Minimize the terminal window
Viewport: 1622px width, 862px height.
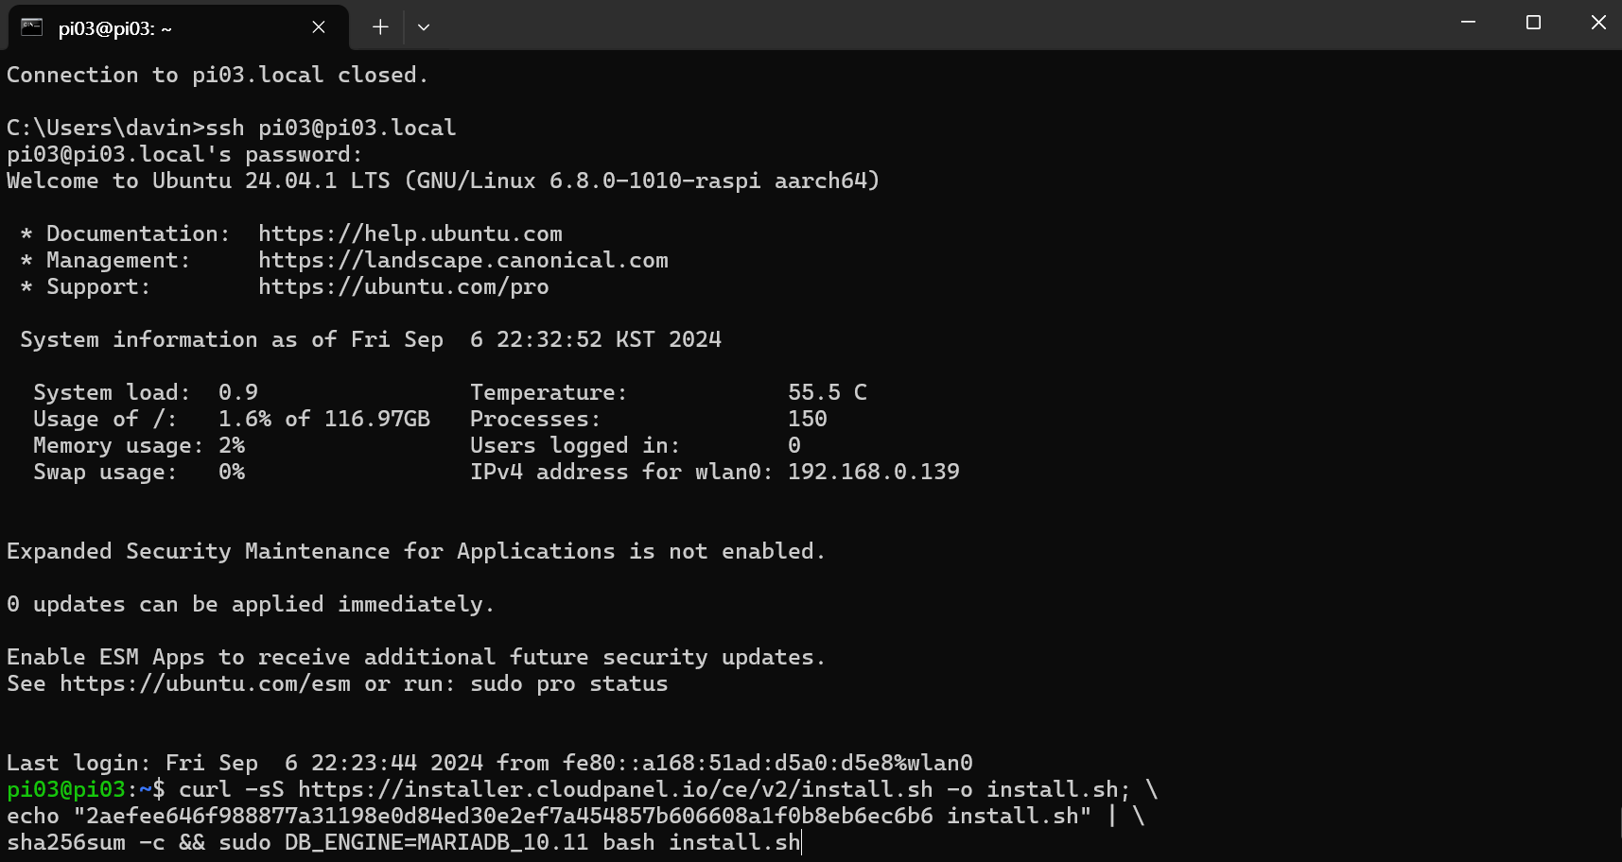(x=1468, y=23)
